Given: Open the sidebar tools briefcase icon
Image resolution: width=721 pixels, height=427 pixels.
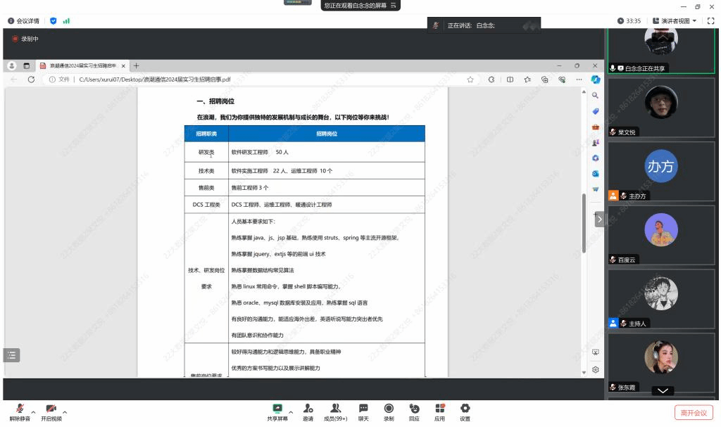Looking at the screenshot, I should pos(596,127).
